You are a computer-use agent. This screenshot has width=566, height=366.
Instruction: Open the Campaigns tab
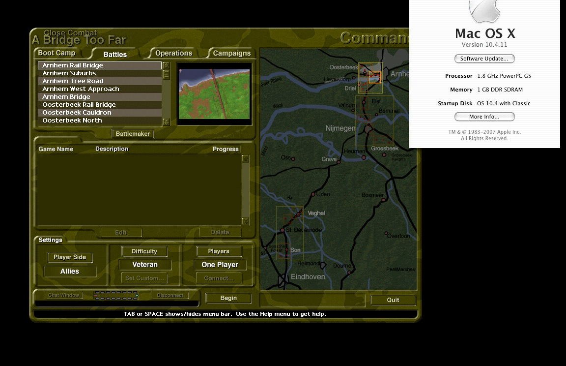click(232, 53)
